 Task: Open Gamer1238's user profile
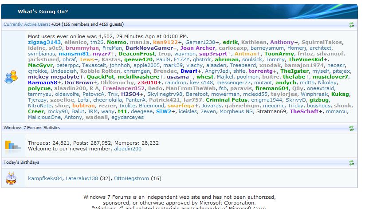pyautogui.click(x=200, y=42)
